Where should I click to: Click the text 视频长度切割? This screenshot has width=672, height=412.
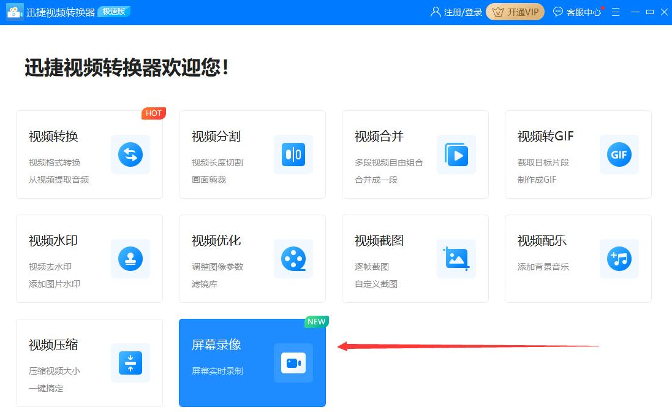click(217, 162)
